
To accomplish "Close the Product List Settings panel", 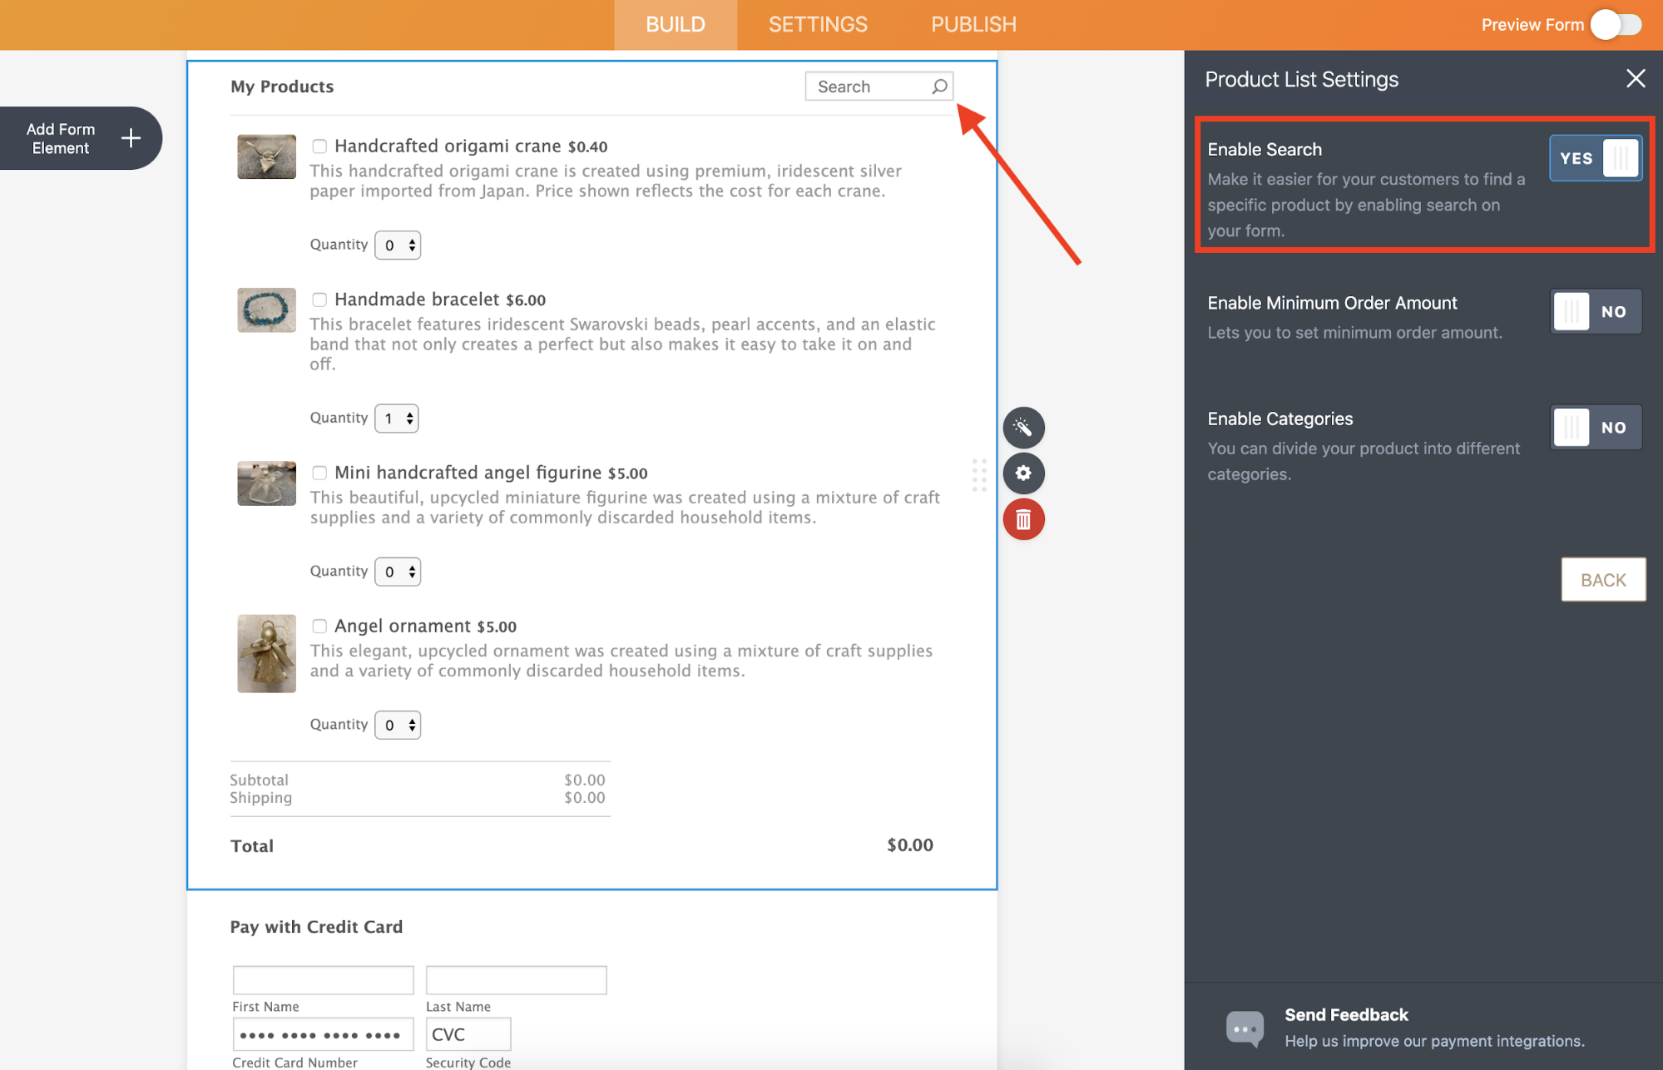I will pyautogui.click(x=1635, y=79).
